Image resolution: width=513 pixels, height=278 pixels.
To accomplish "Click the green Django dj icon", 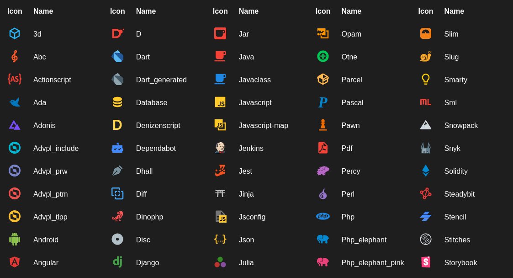I will pyautogui.click(x=117, y=262).
